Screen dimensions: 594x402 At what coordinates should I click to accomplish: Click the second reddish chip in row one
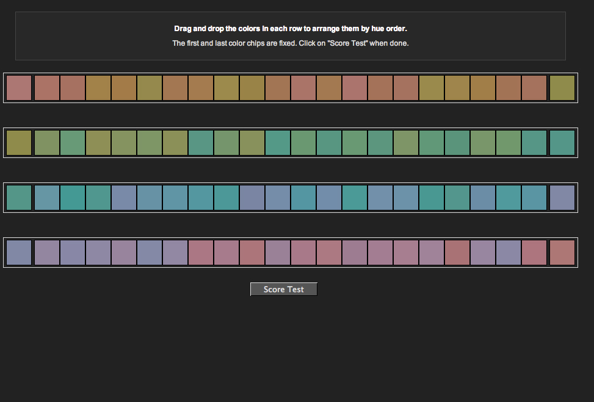click(46, 87)
